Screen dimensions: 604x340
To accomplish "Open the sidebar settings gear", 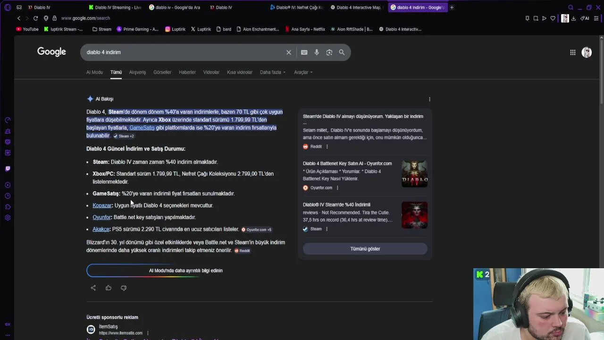I will (8, 218).
